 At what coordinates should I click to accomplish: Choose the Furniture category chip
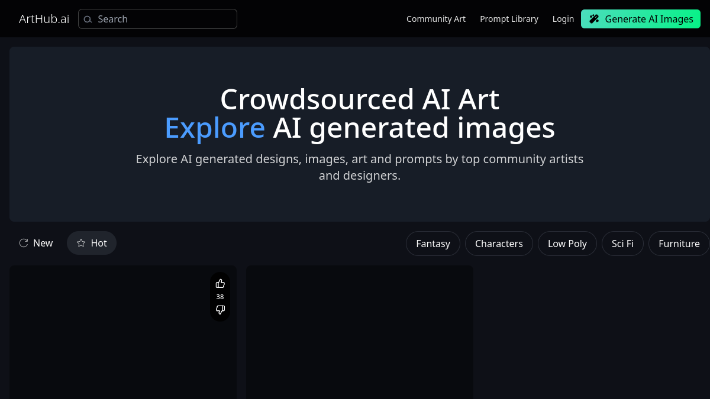click(679, 244)
